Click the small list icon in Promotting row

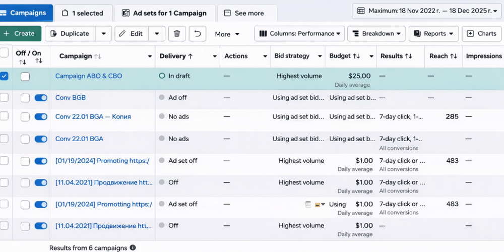click(x=308, y=205)
